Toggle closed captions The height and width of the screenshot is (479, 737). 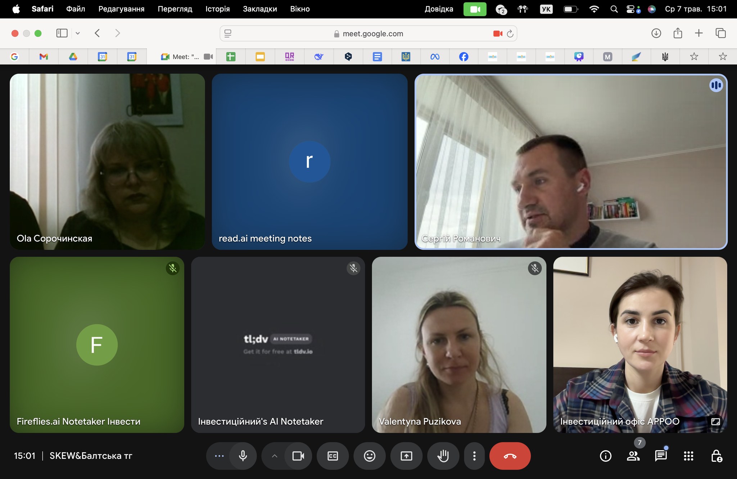coord(333,456)
